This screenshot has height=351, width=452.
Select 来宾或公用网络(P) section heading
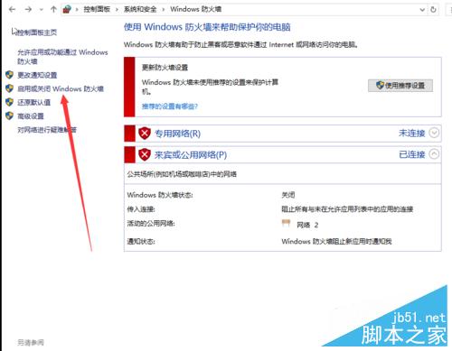tap(191, 155)
